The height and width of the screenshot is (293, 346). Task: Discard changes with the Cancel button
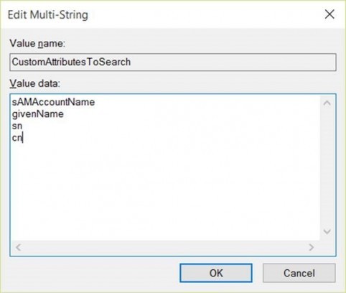[299, 273]
